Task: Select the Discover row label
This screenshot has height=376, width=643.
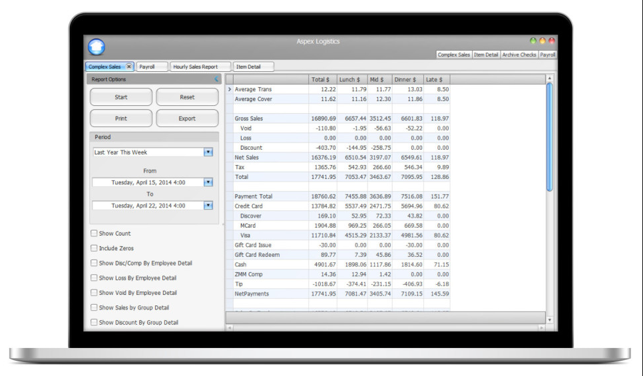Action: (x=250, y=216)
